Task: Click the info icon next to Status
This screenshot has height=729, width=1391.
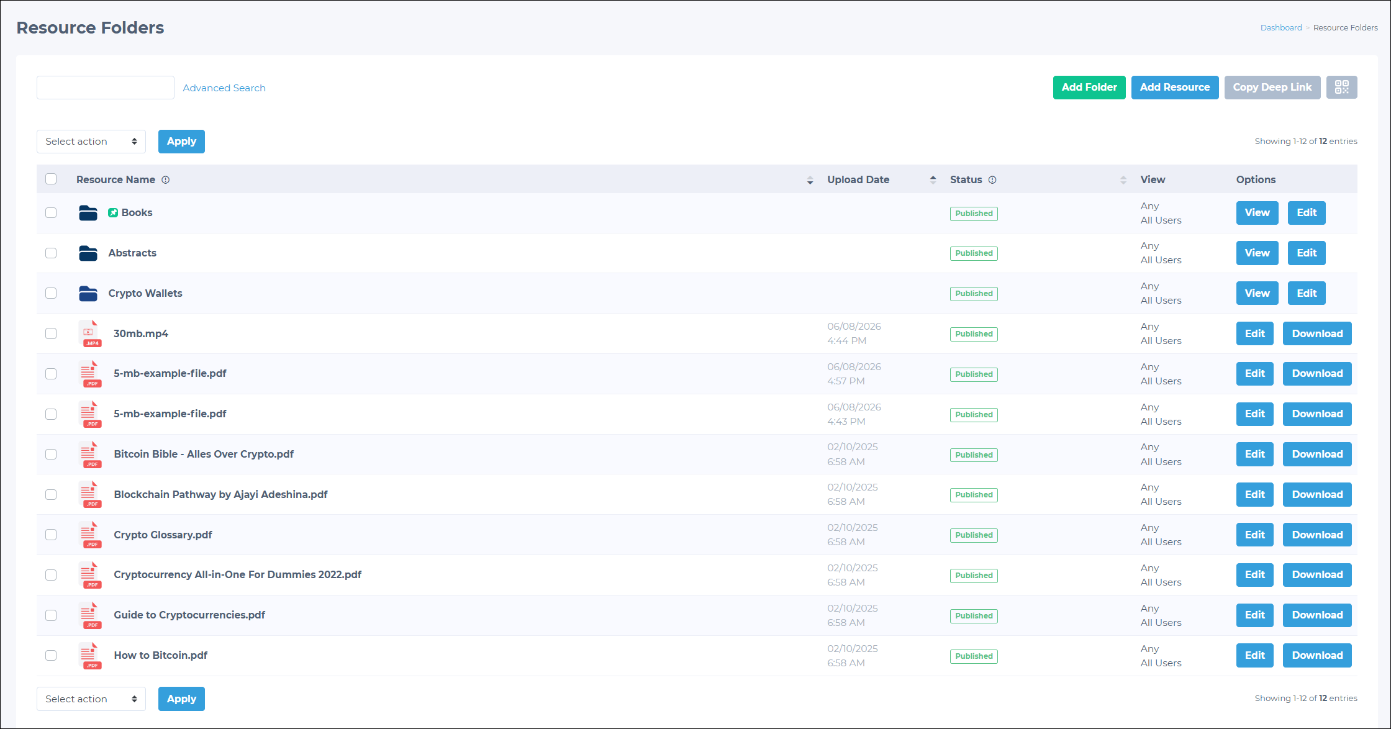Action: click(992, 180)
